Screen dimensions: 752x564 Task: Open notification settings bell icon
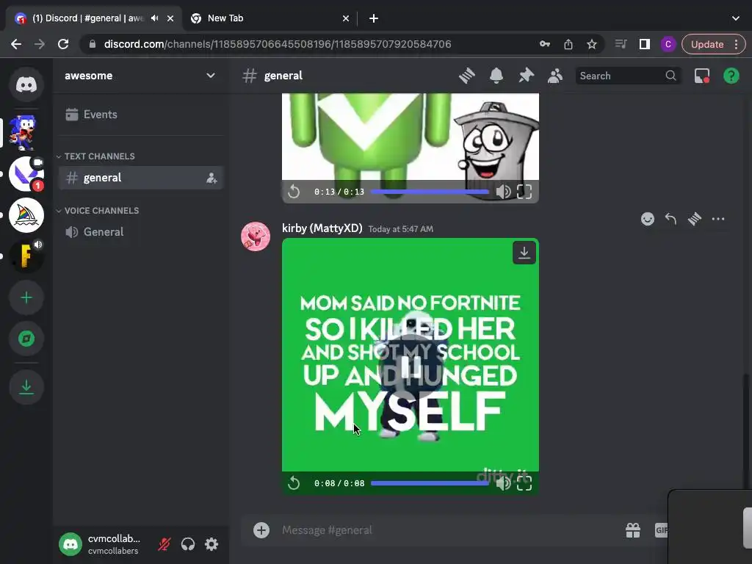(496, 76)
